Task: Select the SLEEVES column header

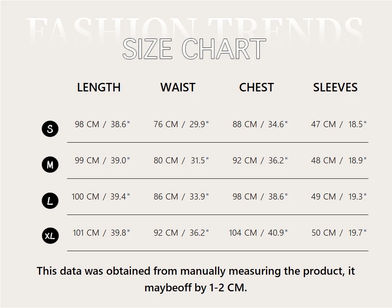Action: point(335,87)
